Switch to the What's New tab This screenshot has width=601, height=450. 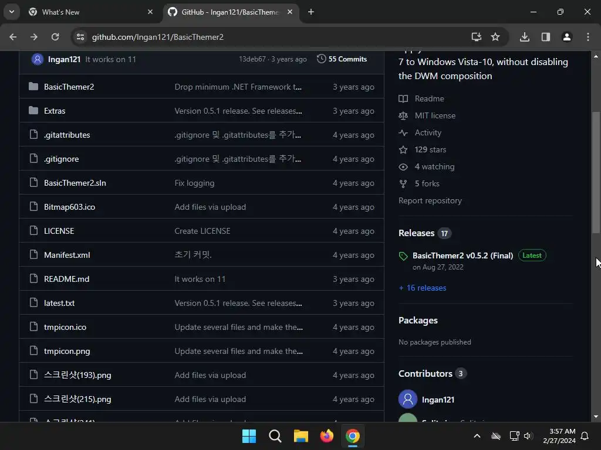click(x=91, y=12)
